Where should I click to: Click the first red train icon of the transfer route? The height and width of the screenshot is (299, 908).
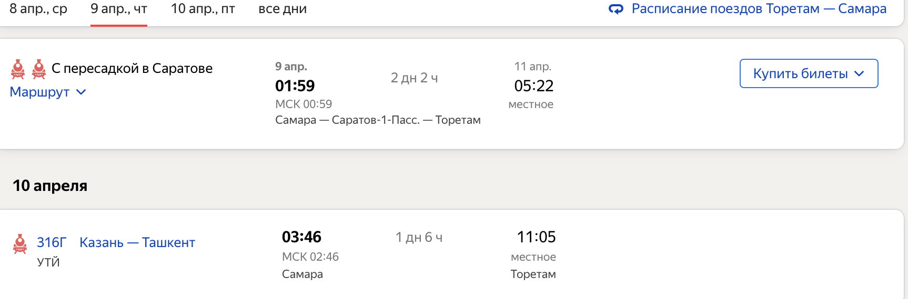click(x=18, y=69)
